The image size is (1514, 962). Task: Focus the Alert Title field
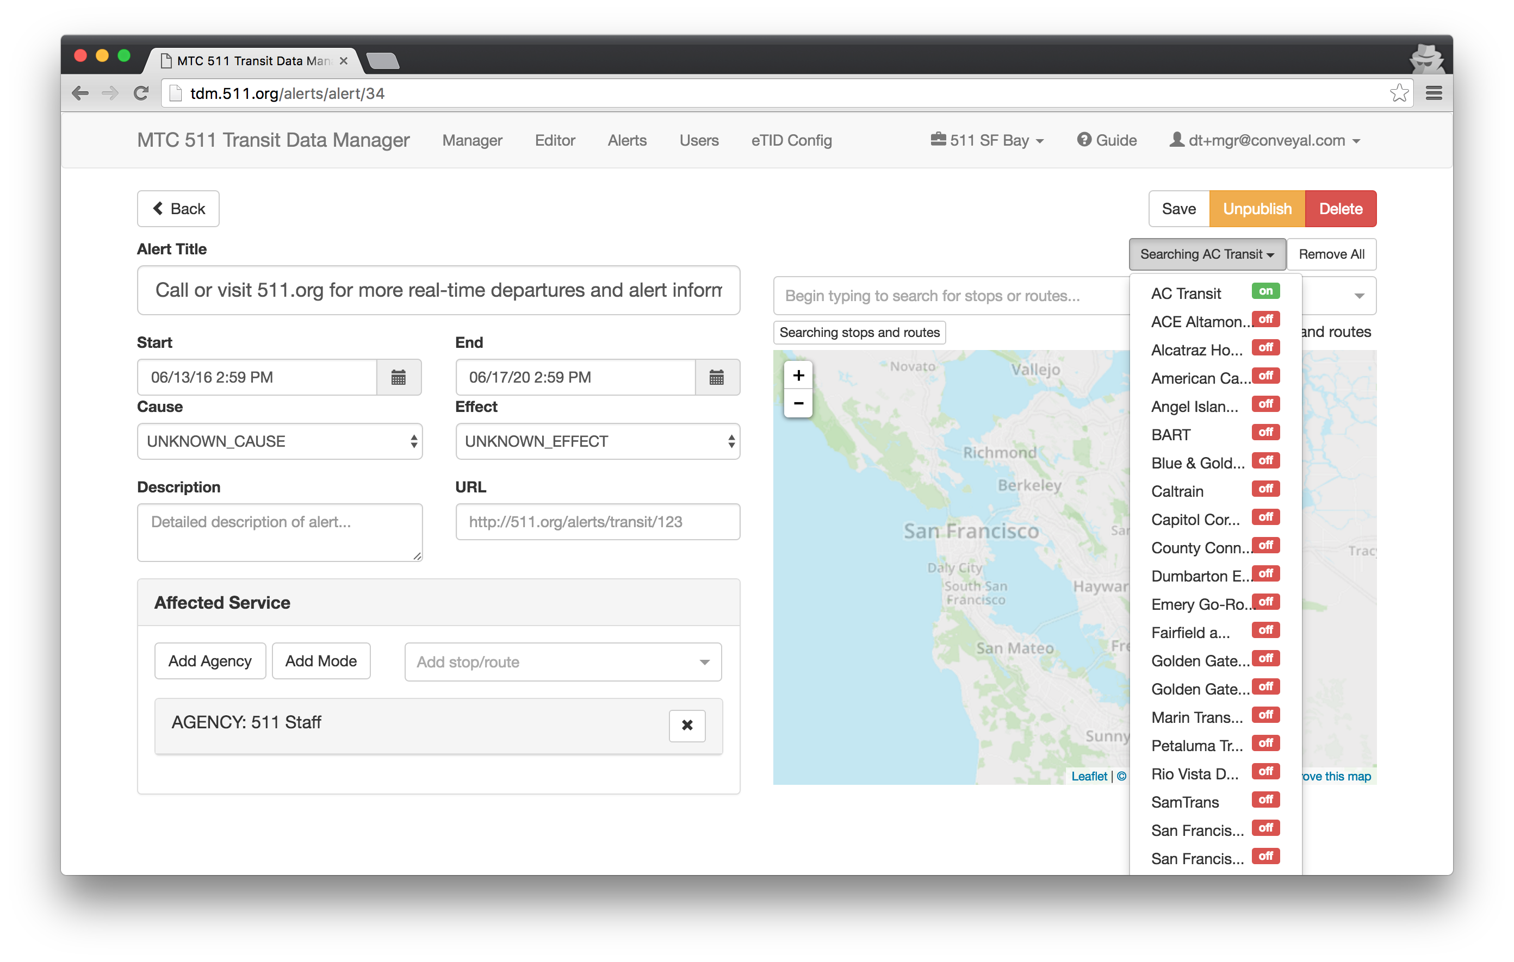pyautogui.click(x=439, y=290)
